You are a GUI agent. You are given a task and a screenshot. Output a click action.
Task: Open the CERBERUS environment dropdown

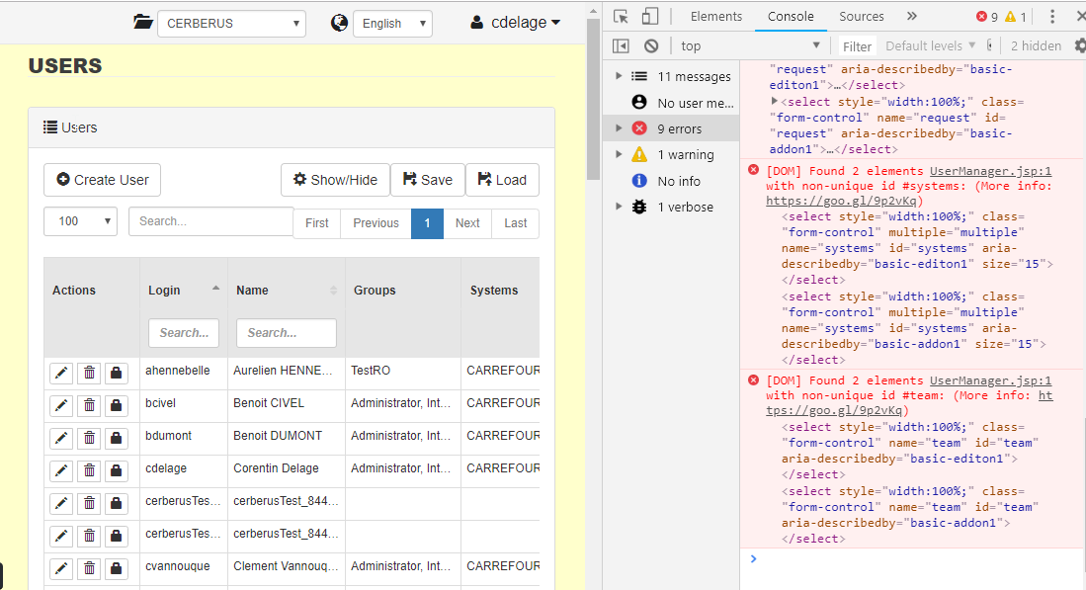231,22
